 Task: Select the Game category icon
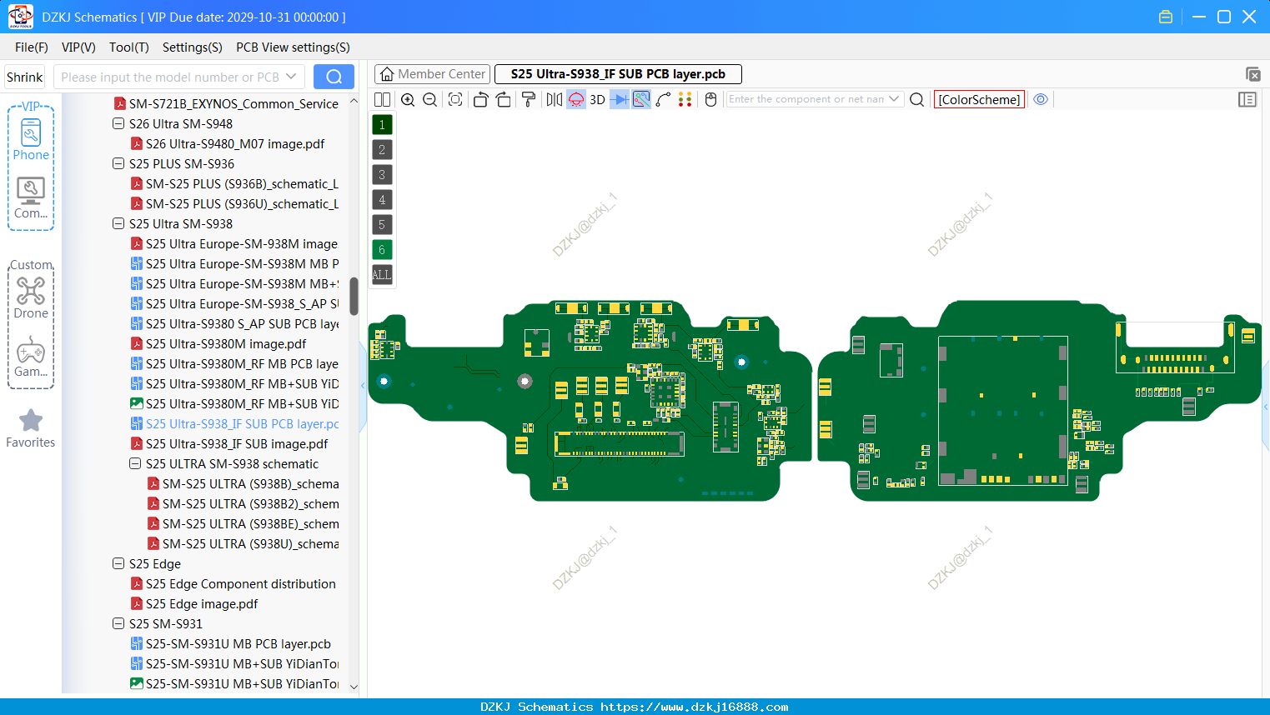[31, 357]
